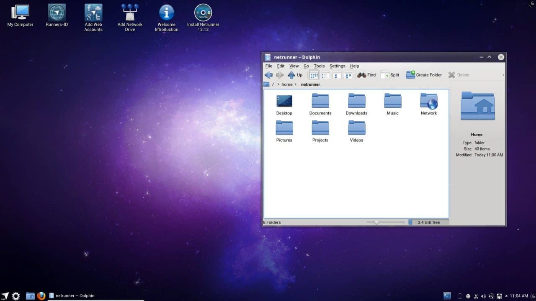Launch the Install Netrunner 12.12 installer
Image resolution: width=536 pixels, height=301 pixels.
pyautogui.click(x=203, y=13)
